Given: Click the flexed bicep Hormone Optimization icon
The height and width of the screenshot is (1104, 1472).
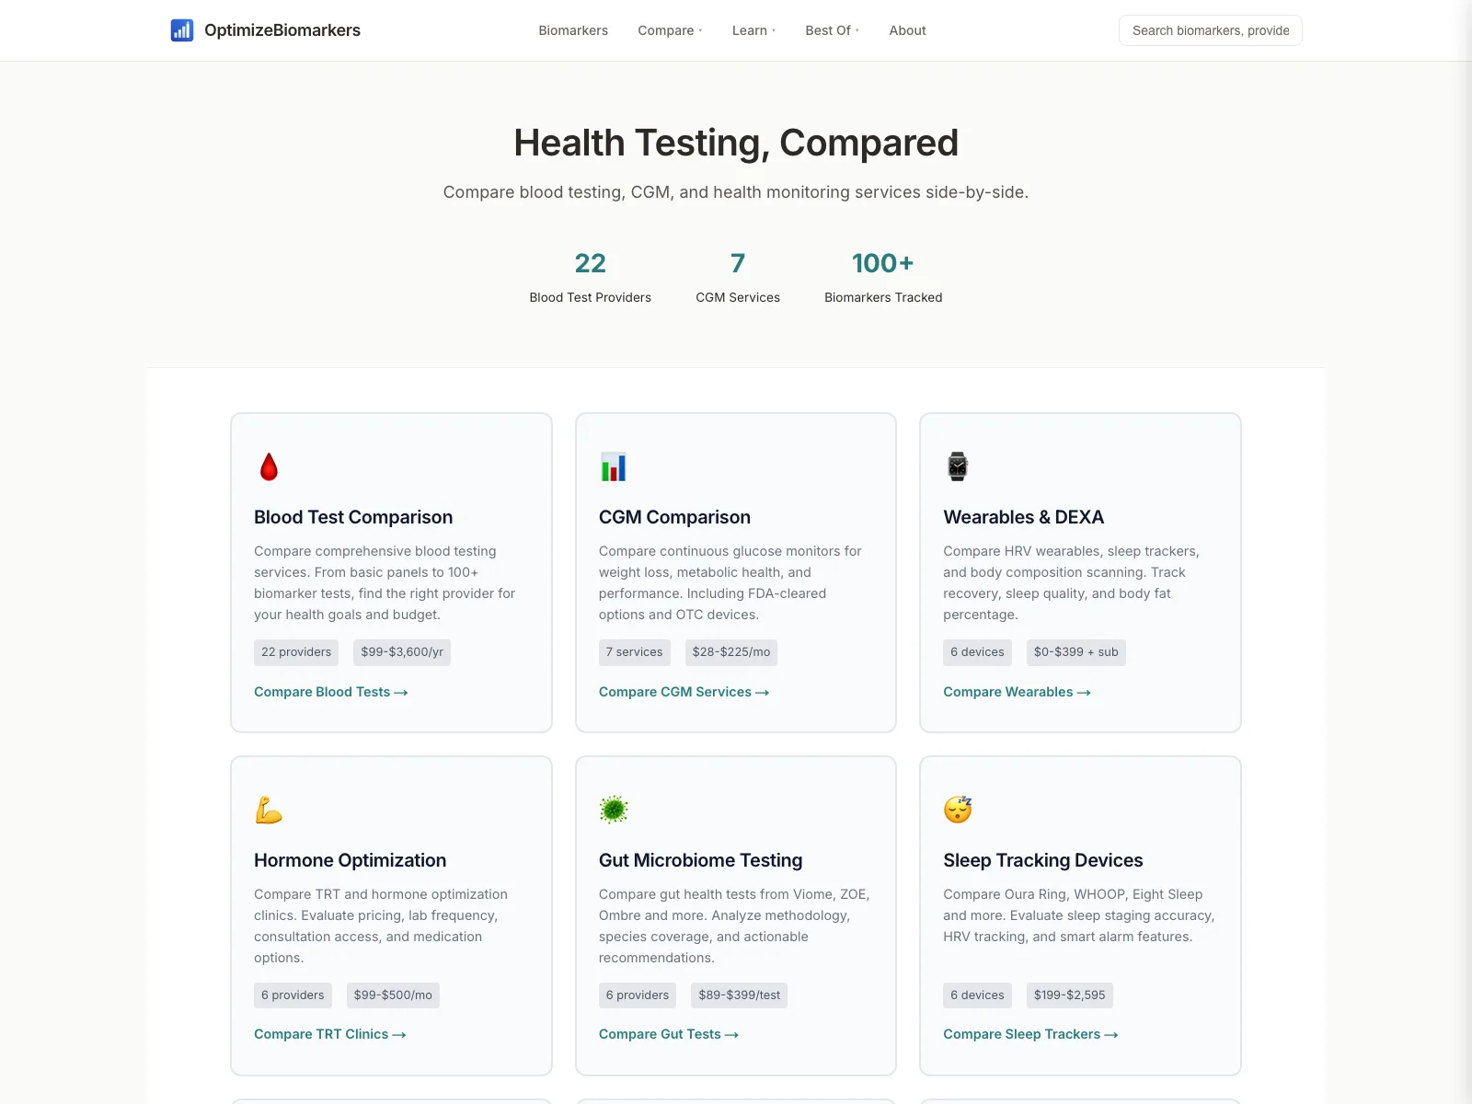Looking at the screenshot, I should [269, 810].
